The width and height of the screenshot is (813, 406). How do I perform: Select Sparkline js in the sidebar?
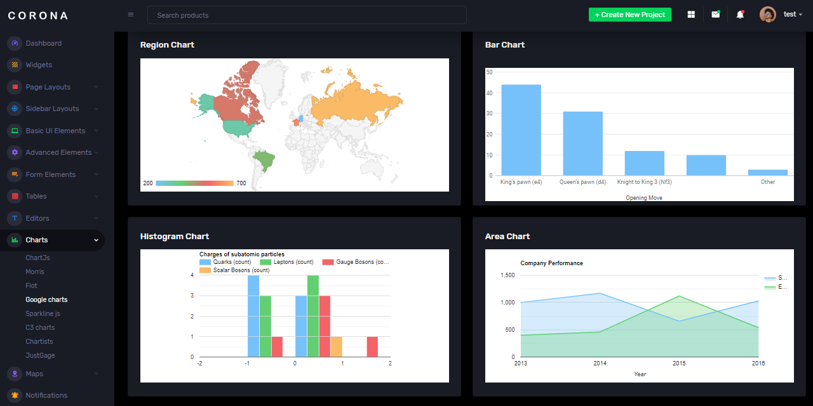tap(43, 313)
